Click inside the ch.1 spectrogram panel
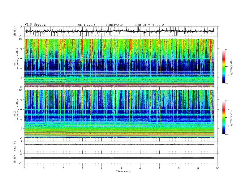The width and height of the screenshot is (245, 189). pos(119,63)
